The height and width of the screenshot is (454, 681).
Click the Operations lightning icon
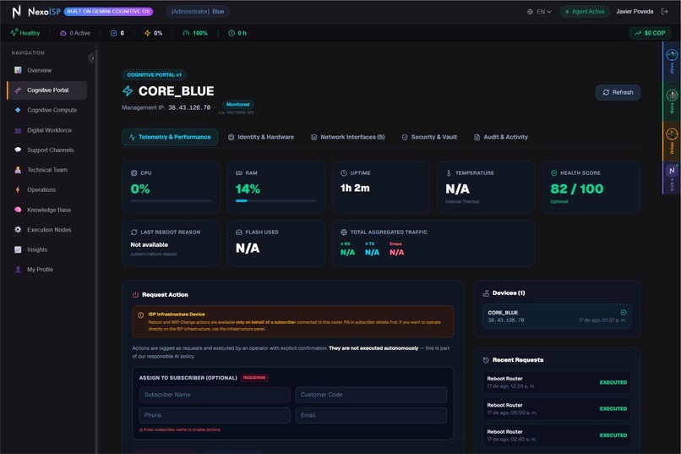[x=18, y=190]
